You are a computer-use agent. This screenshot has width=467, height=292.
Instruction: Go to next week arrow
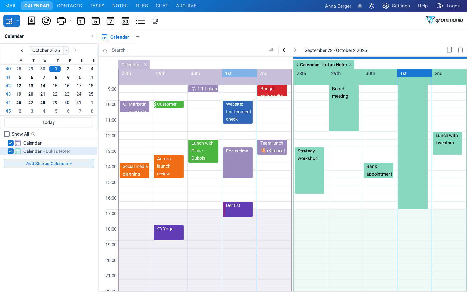(x=295, y=50)
